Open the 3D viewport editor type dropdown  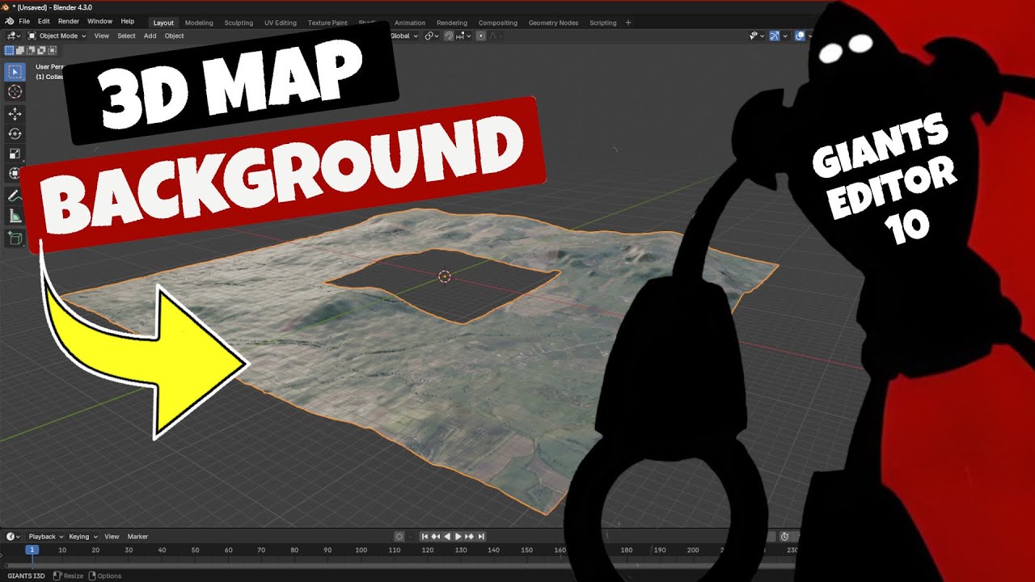coord(14,36)
